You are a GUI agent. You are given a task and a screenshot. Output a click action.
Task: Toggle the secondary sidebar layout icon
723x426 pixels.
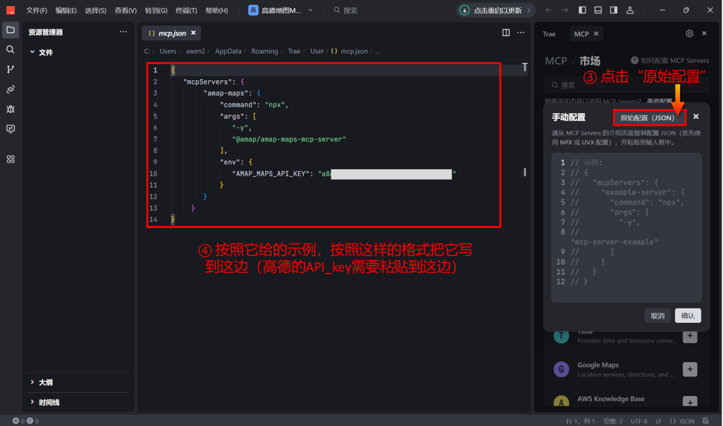pos(614,10)
